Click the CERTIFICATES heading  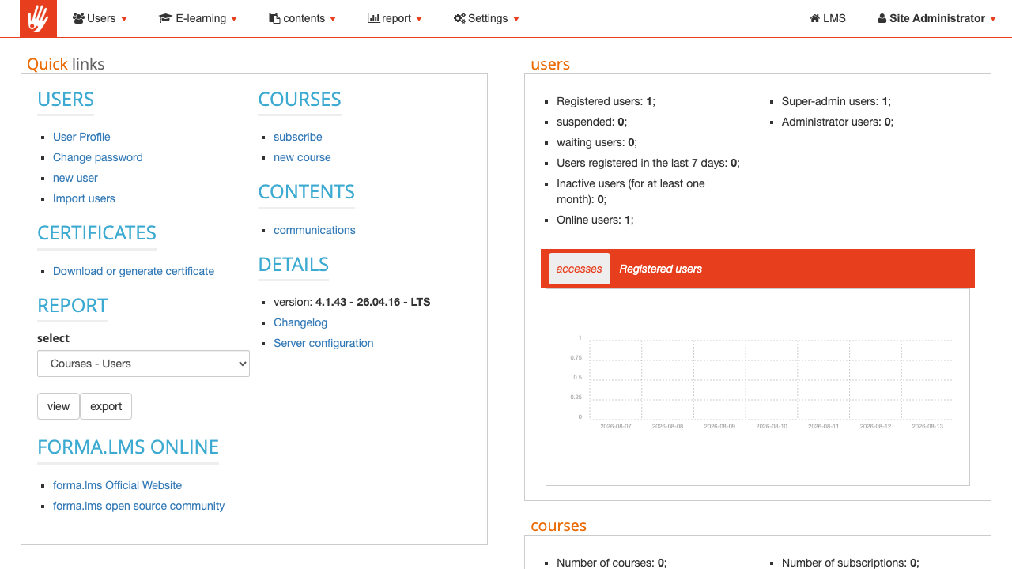[96, 233]
